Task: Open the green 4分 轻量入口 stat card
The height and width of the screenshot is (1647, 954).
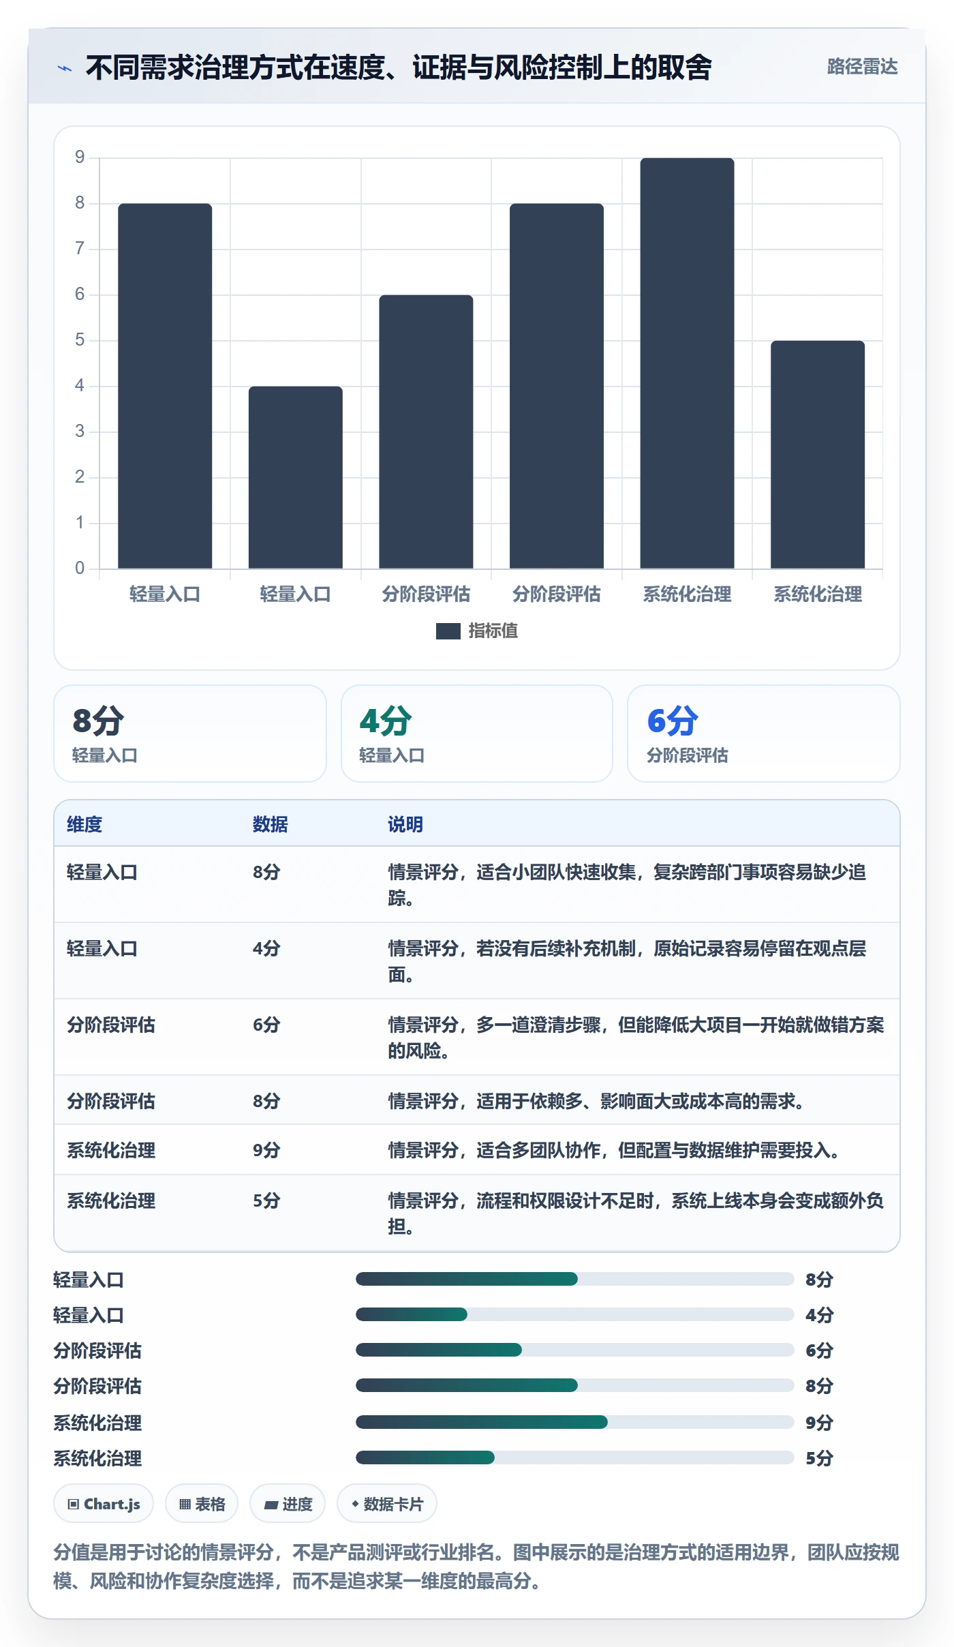Action: click(477, 734)
